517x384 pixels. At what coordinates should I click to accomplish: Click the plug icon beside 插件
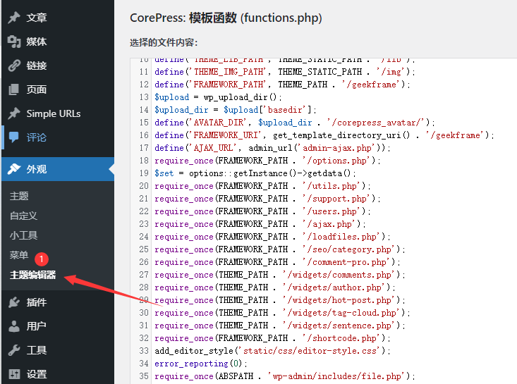click(x=14, y=302)
